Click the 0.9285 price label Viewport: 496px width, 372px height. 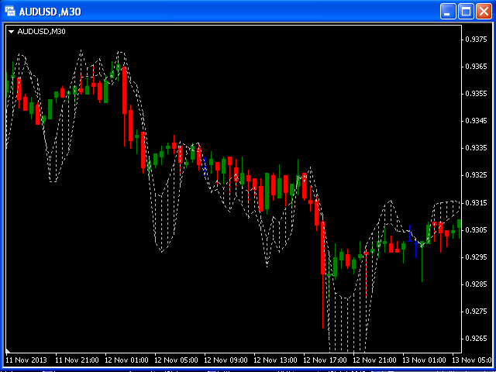477,284
